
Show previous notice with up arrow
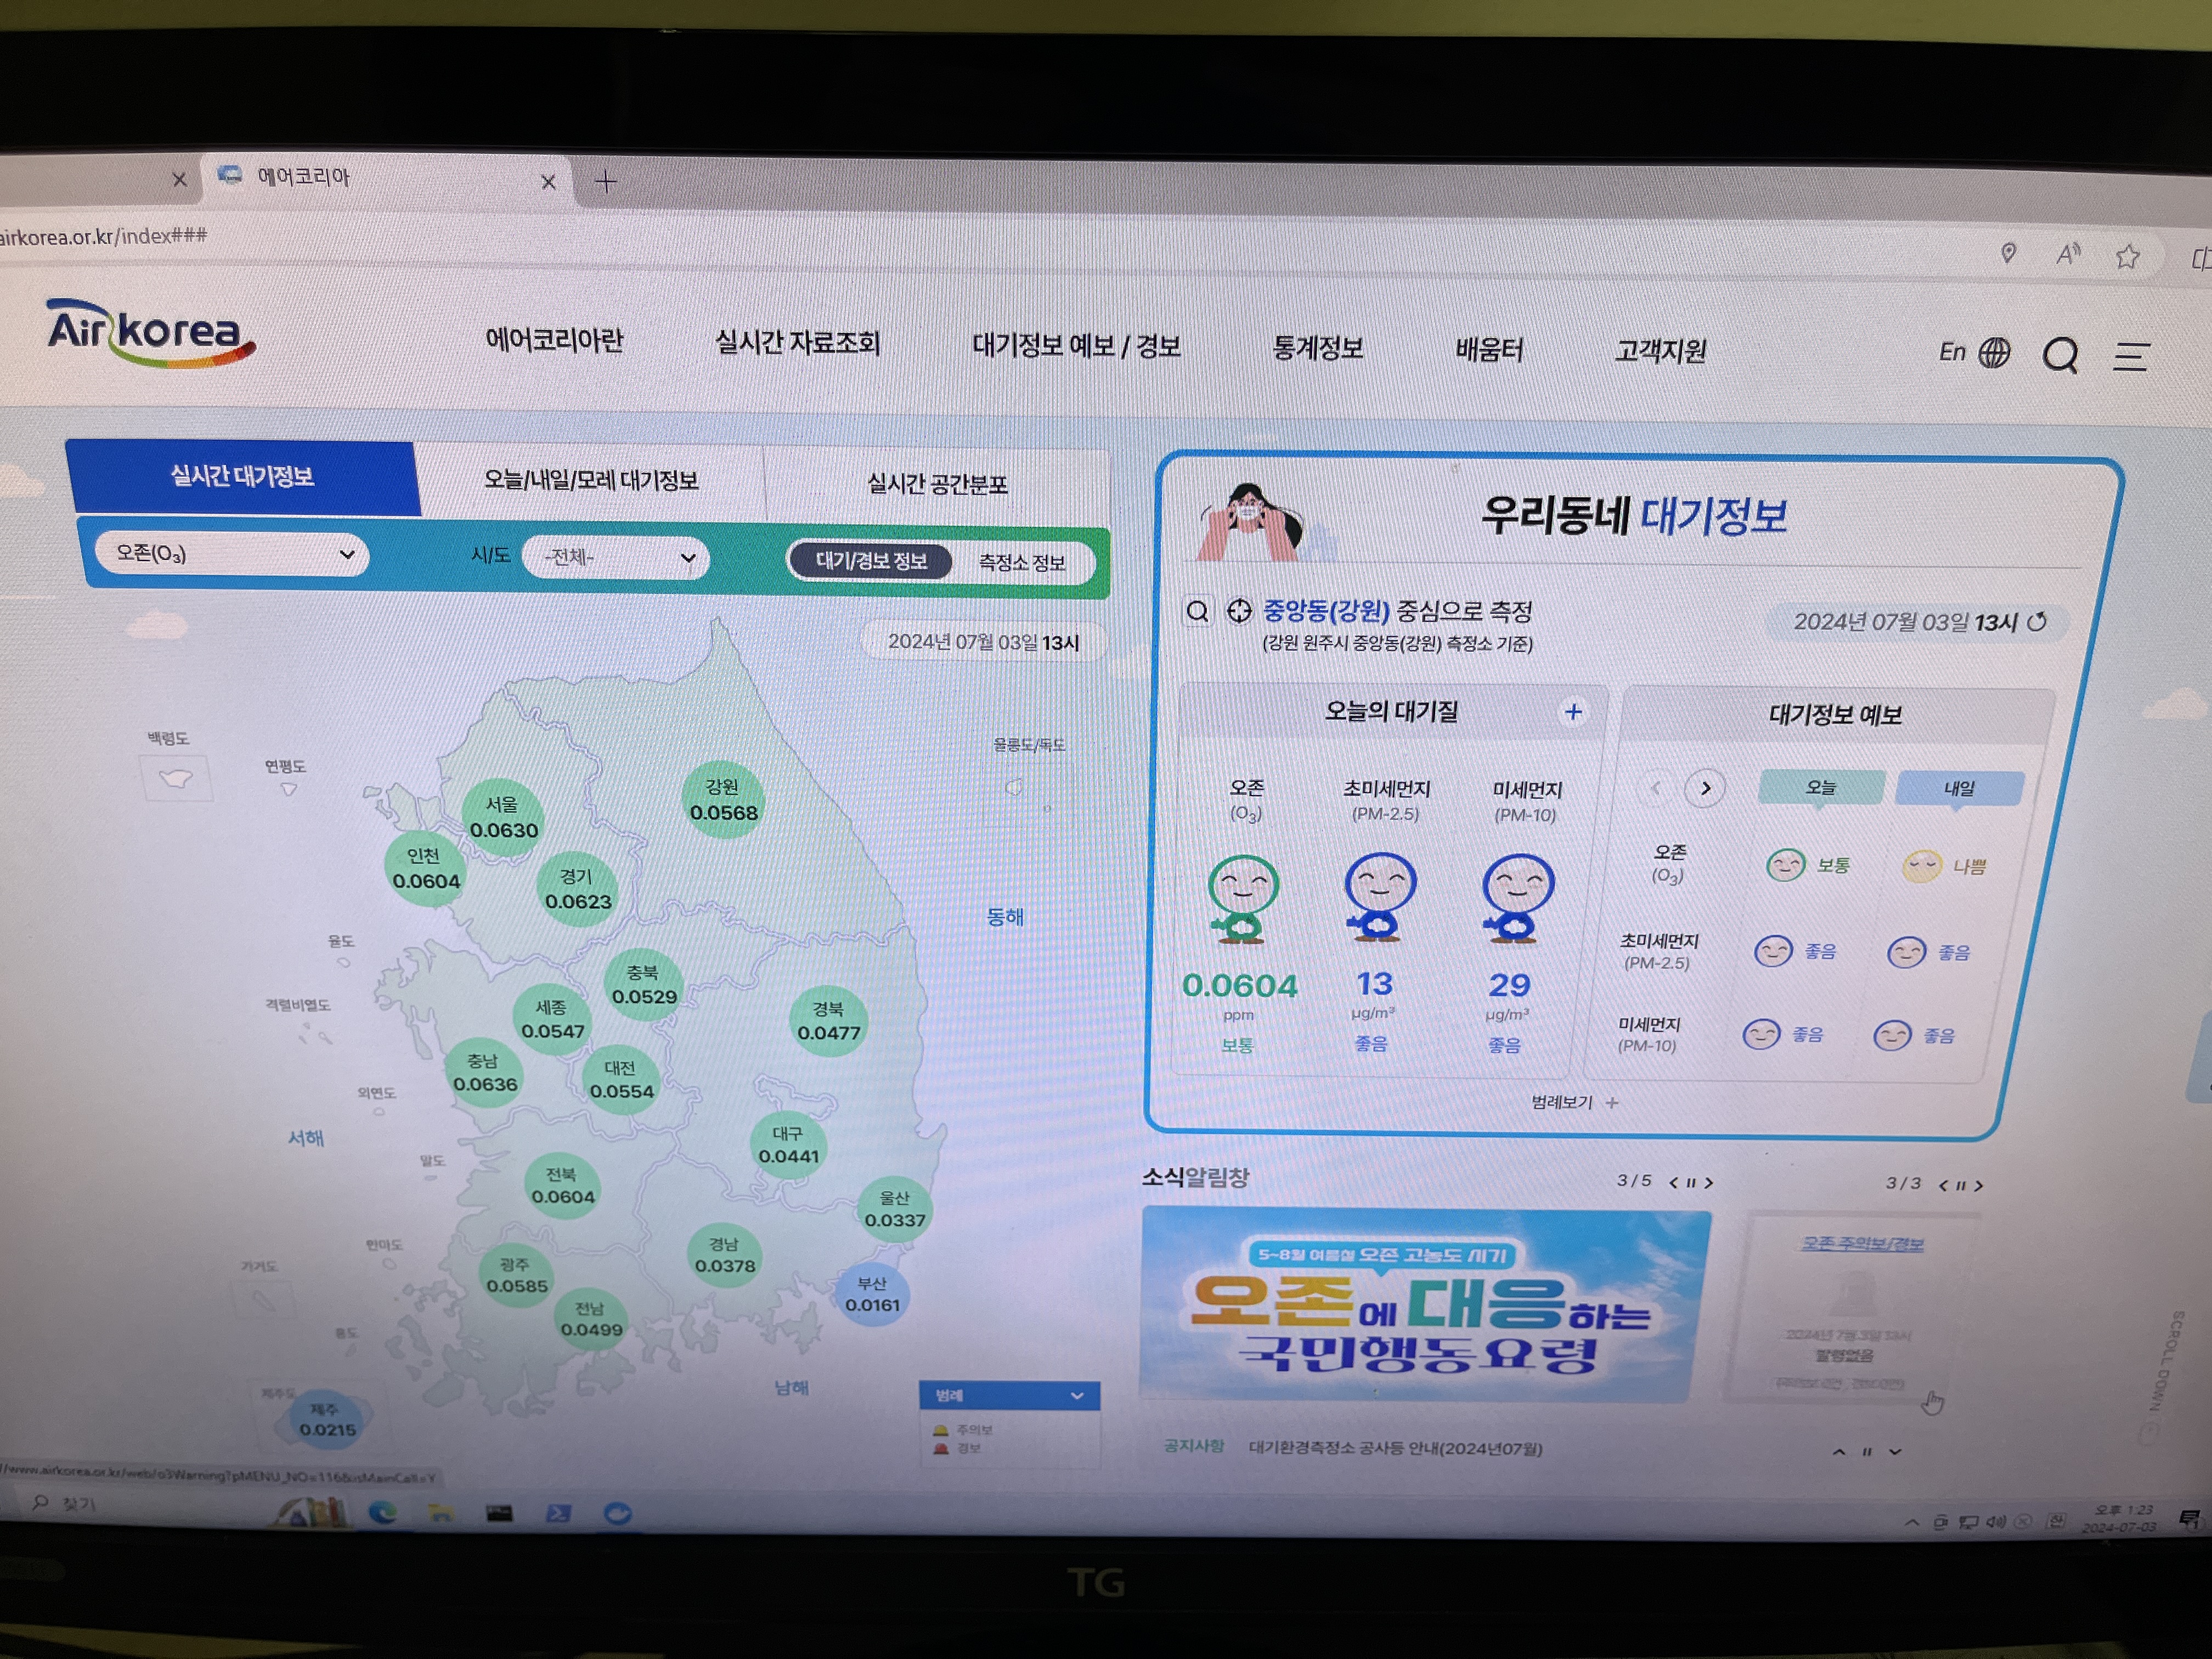[x=1838, y=1451]
